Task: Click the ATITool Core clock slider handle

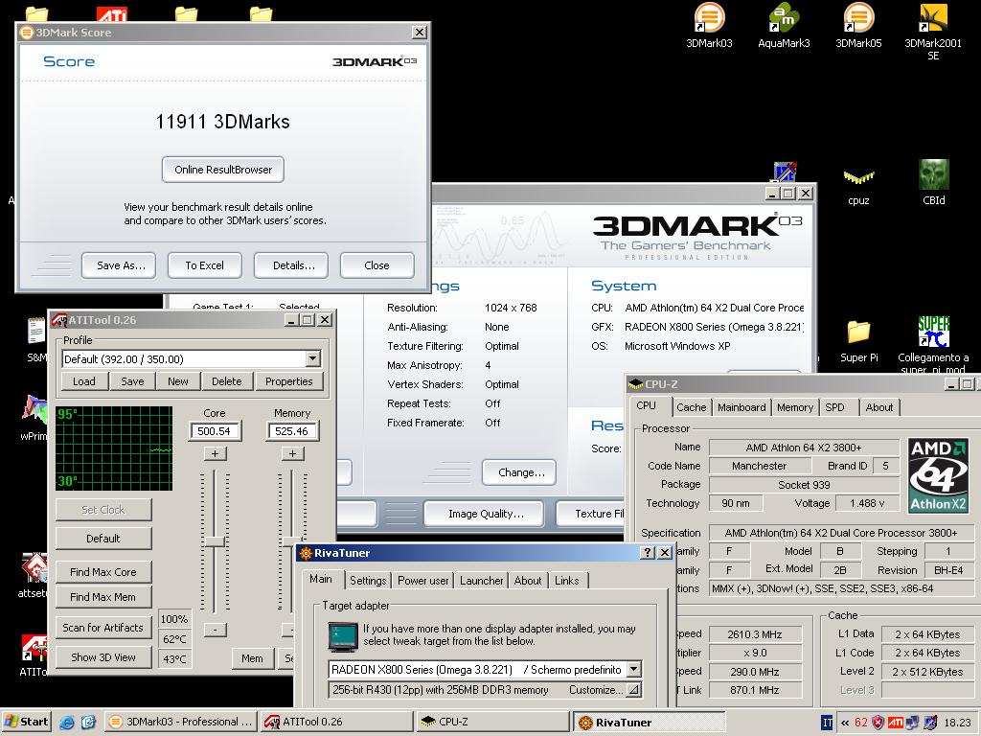Action: click(x=215, y=542)
